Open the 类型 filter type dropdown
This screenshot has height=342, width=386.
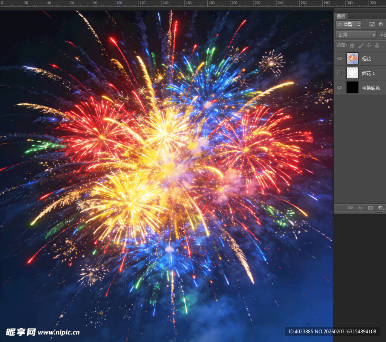[x=349, y=24]
